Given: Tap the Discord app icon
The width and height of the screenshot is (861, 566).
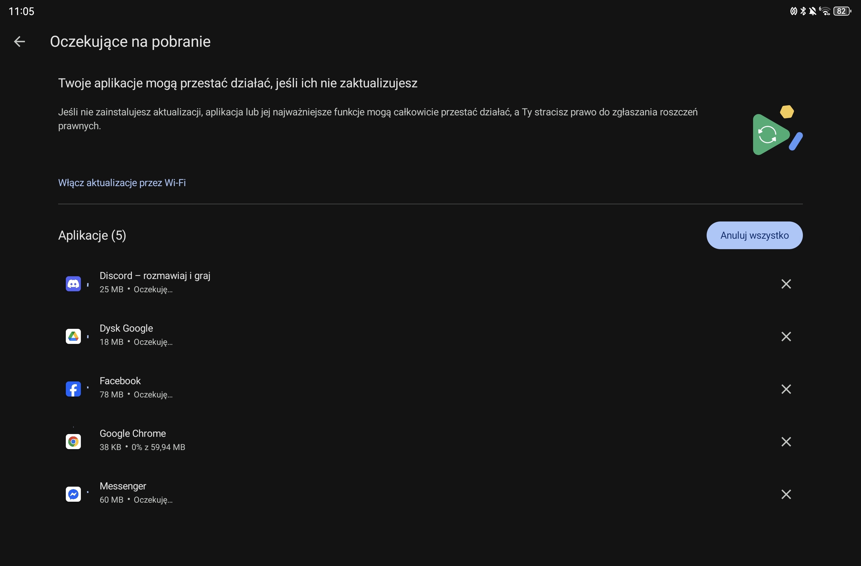Looking at the screenshot, I should [x=73, y=284].
